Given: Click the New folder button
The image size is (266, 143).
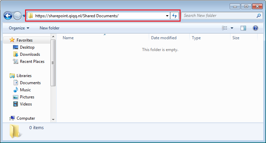Looking at the screenshot, I should tap(49, 28).
